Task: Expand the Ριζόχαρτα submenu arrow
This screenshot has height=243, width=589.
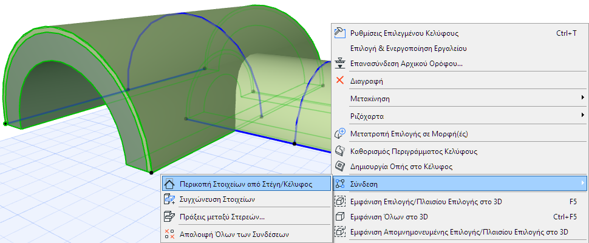Action: (x=582, y=115)
